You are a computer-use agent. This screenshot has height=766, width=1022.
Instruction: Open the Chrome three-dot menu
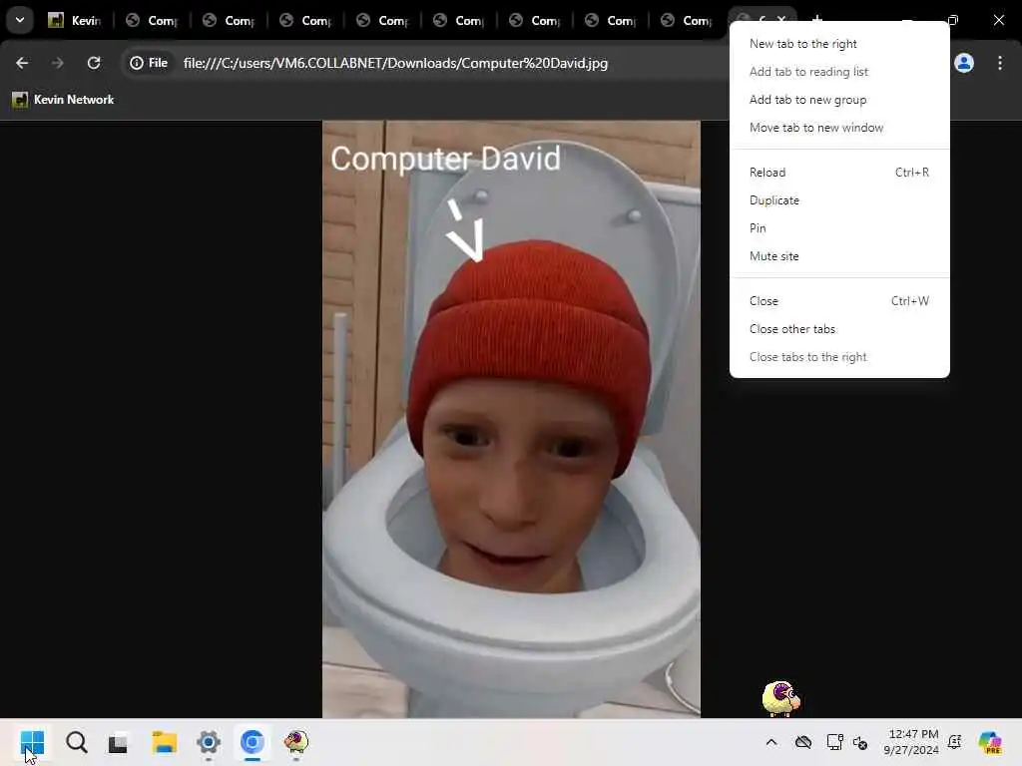[1000, 63]
